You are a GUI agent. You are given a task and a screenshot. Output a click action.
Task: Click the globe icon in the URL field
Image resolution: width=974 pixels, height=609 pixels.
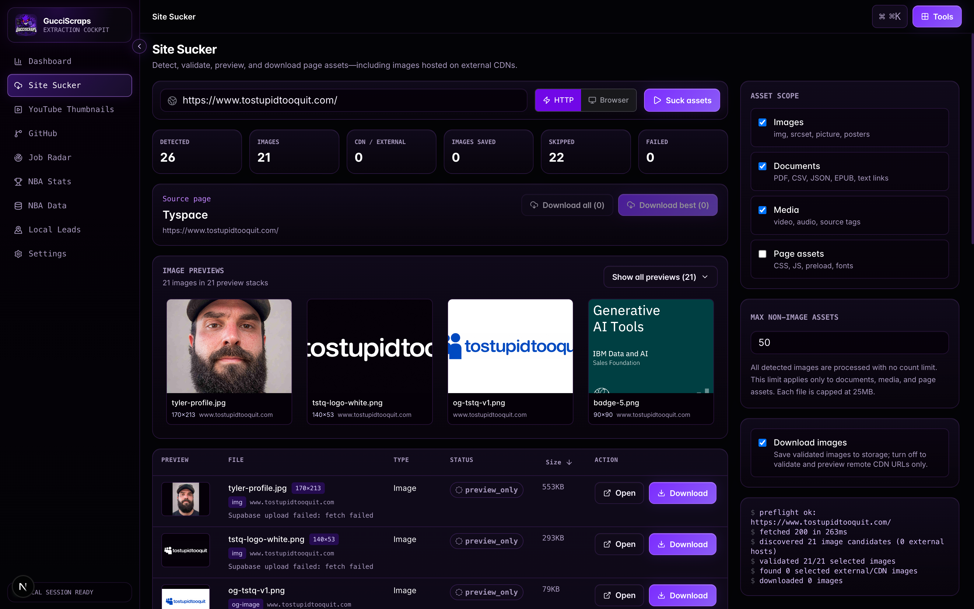pos(172,101)
